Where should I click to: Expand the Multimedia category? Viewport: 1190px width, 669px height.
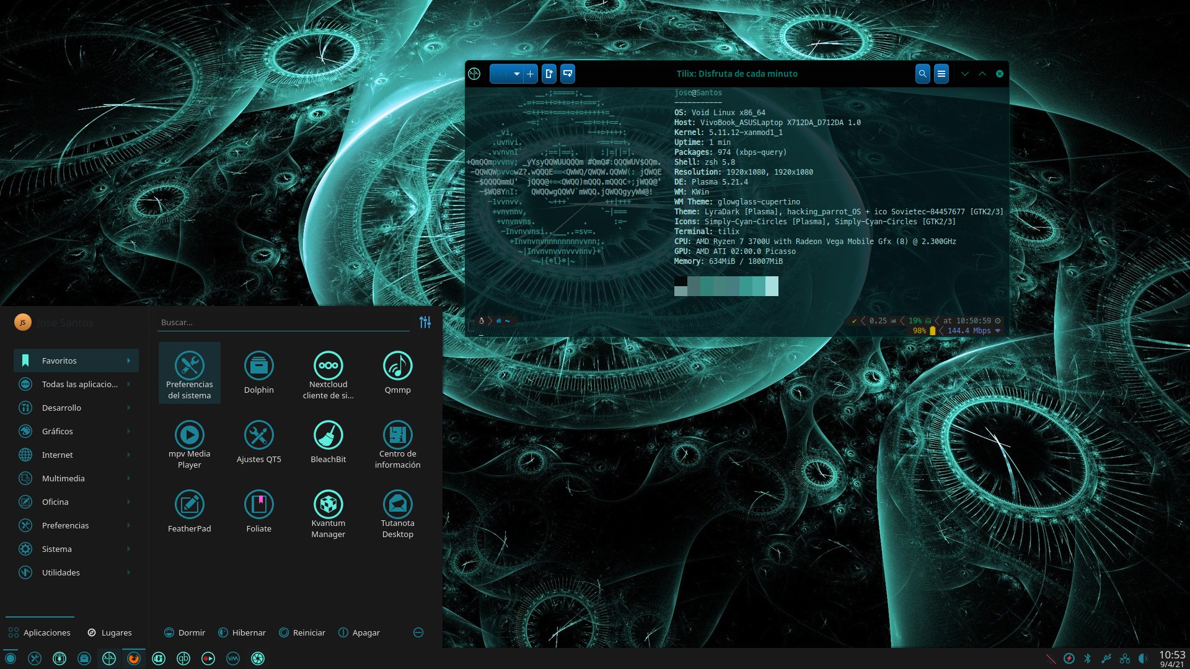tap(76, 478)
